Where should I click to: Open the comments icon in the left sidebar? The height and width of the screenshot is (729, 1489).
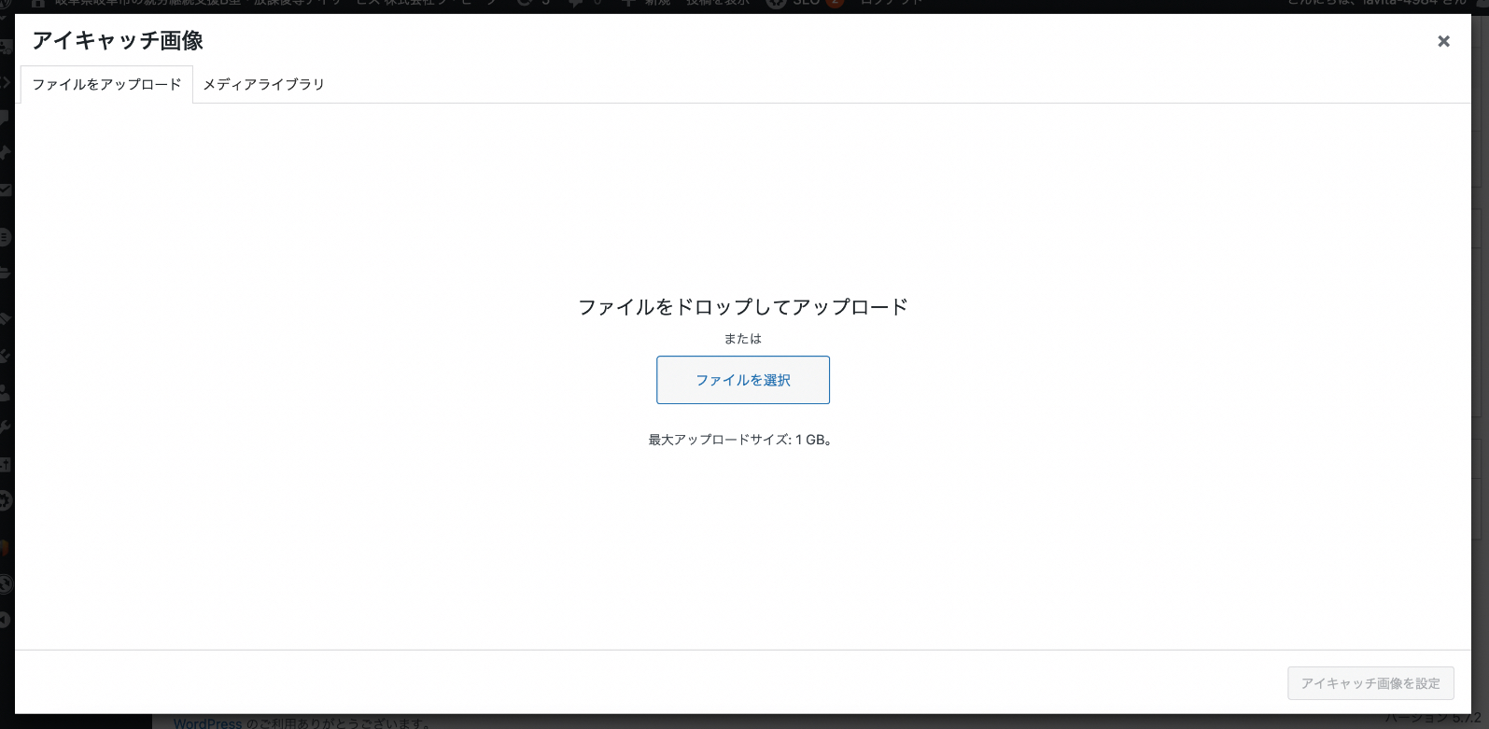pyautogui.click(x=6, y=118)
